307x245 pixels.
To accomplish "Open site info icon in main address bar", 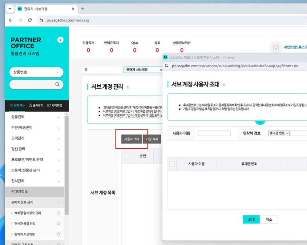I will pyautogui.click(x=42, y=20).
